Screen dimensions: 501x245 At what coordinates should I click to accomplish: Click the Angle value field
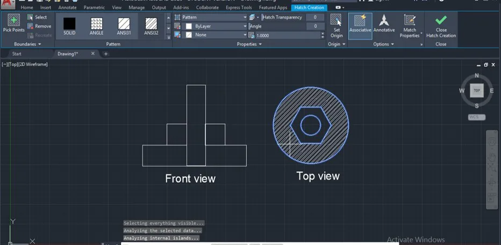tap(316, 26)
